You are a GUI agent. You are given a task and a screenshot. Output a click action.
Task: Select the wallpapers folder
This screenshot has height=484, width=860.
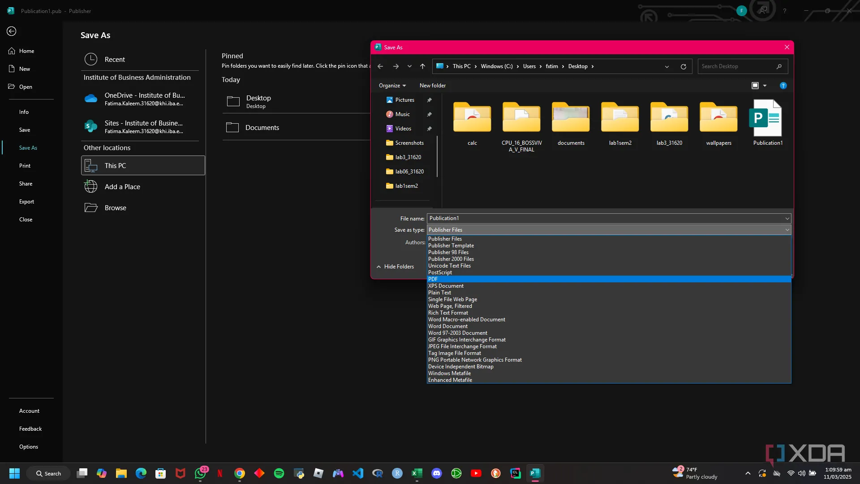718,123
